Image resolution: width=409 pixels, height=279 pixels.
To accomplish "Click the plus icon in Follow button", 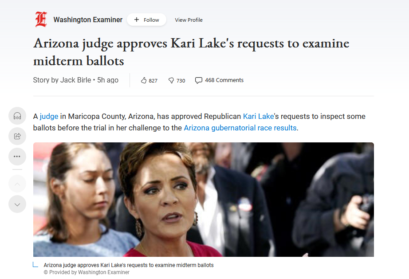I will coord(137,20).
